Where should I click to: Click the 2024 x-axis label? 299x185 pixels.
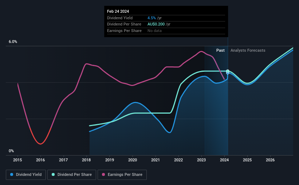pos(224,160)
